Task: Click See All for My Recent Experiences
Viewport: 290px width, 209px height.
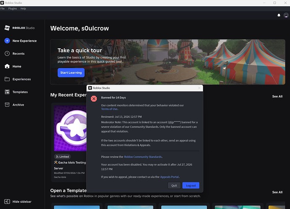Action: point(277,96)
